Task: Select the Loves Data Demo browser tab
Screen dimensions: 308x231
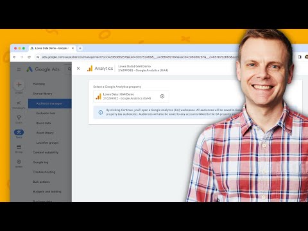Action: click(x=52, y=48)
